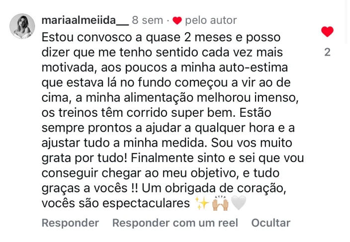The width and height of the screenshot is (350, 242).
Task: Click the "8 sem" timestamp
Action: [148, 20]
